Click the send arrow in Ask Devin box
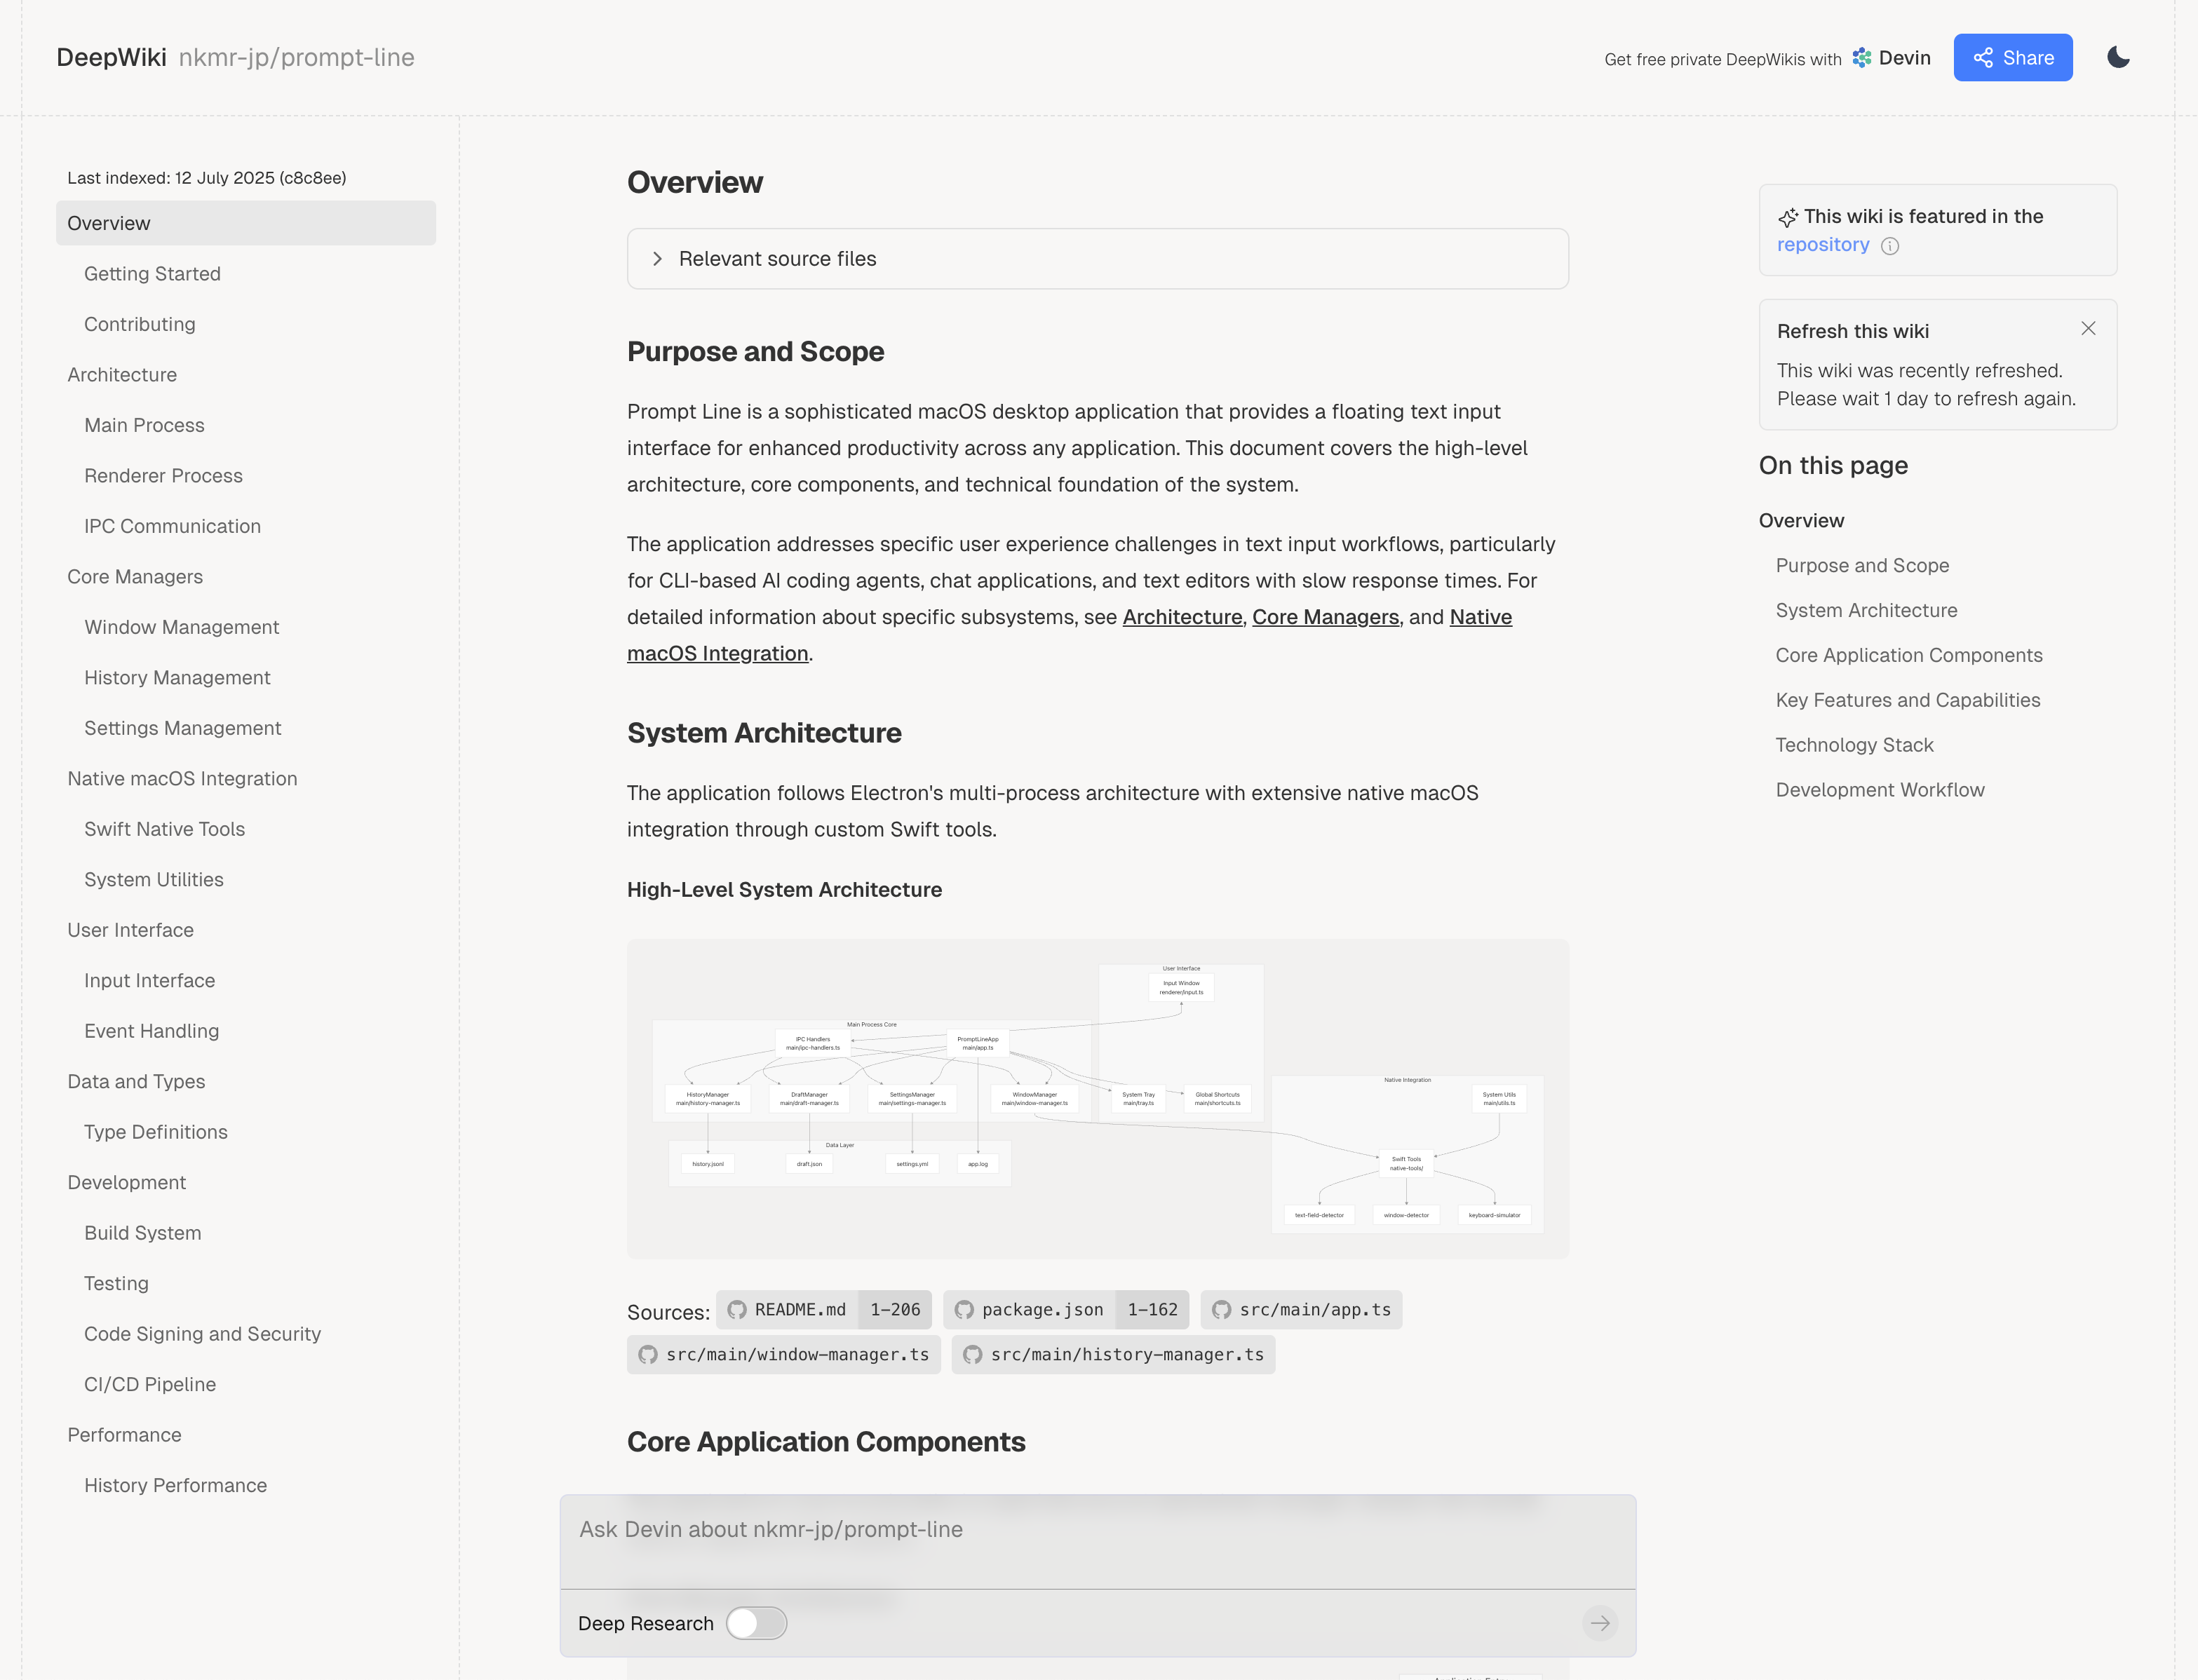This screenshot has width=2198, height=1680. 1600,1623
